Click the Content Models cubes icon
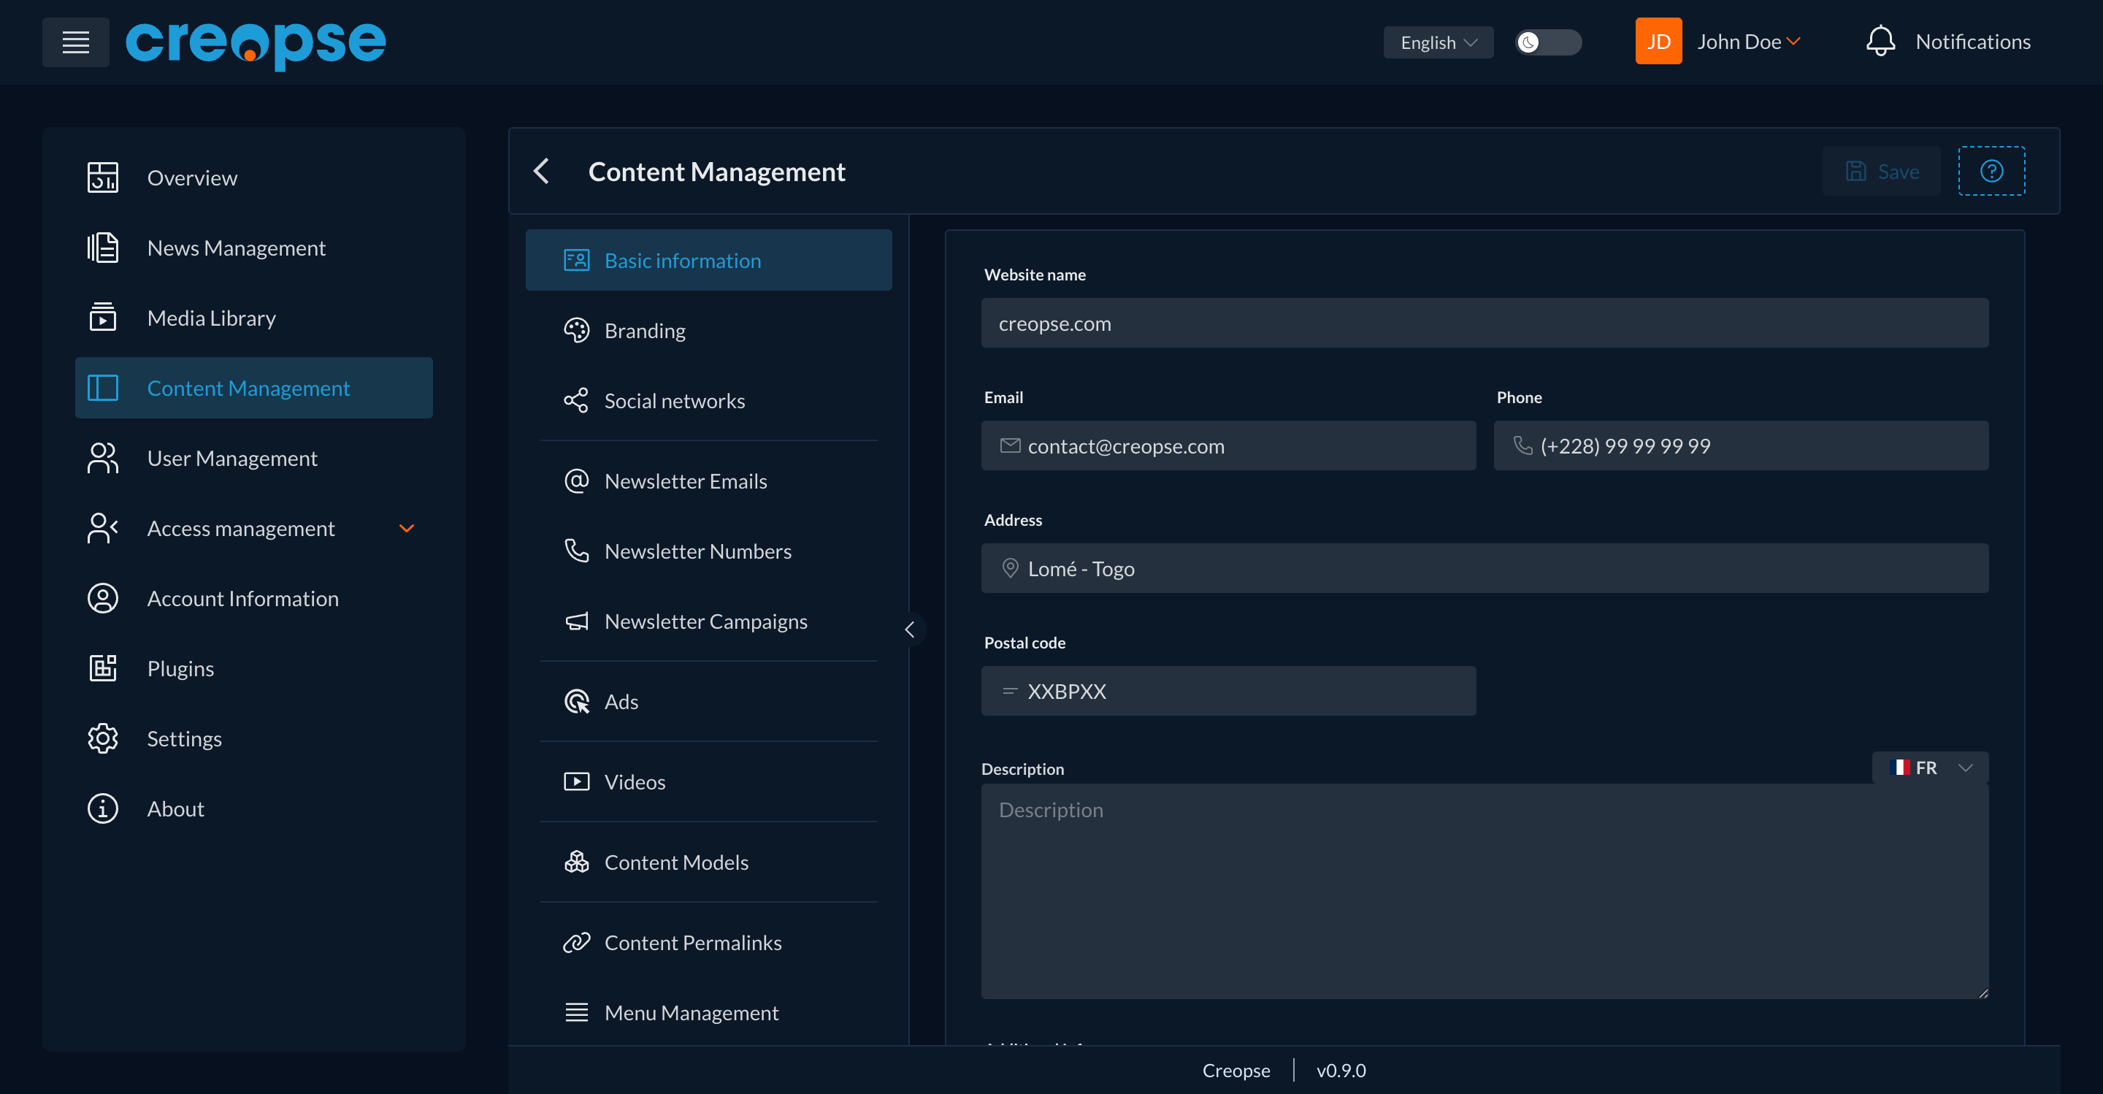 tap(576, 862)
